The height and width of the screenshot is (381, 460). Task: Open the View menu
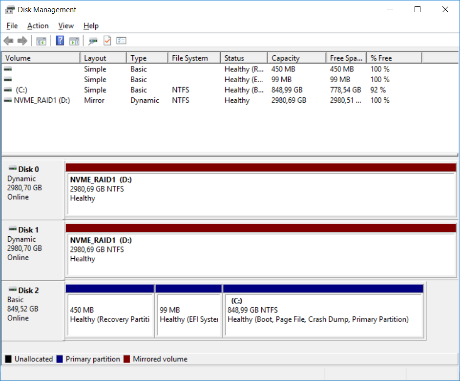pyautogui.click(x=66, y=26)
